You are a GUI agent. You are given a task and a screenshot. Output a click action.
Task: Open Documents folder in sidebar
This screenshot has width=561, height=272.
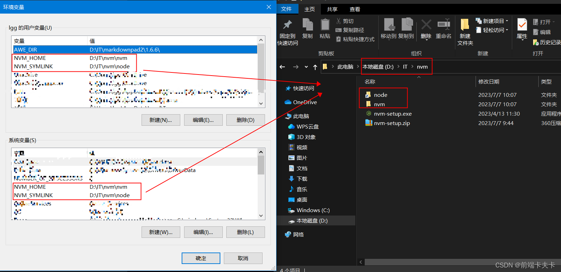click(x=298, y=168)
